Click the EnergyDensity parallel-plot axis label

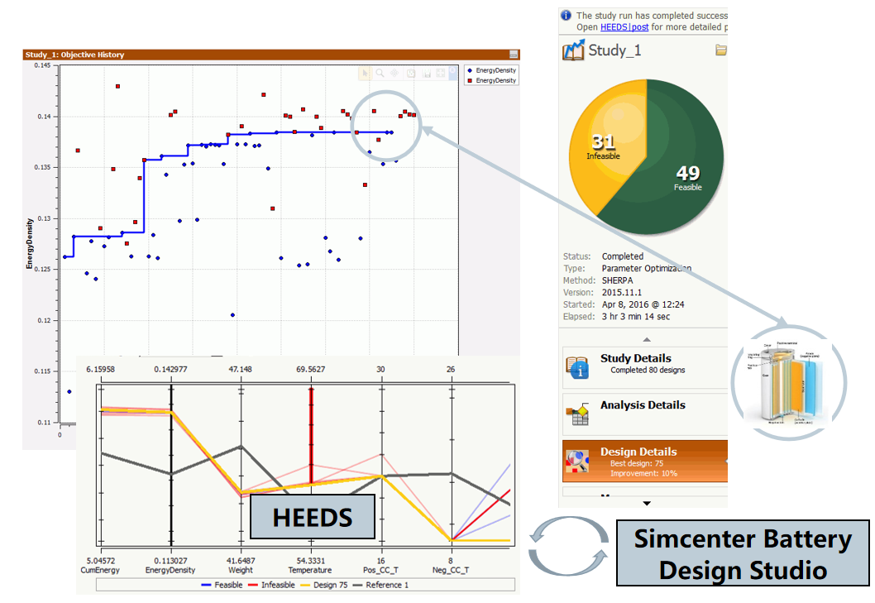tap(170, 570)
